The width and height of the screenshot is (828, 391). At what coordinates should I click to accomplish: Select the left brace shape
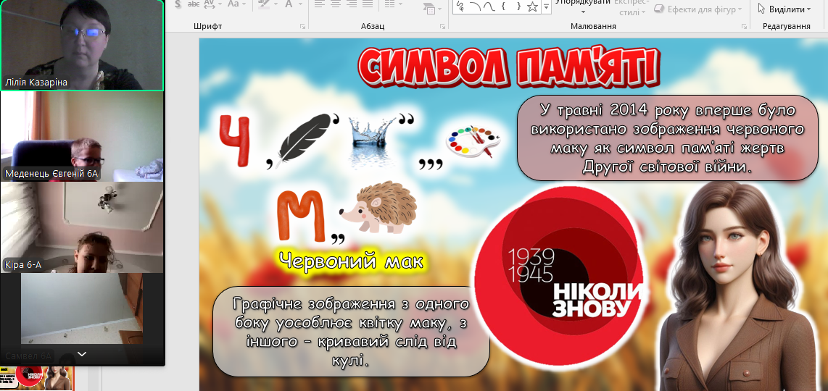pos(504,7)
